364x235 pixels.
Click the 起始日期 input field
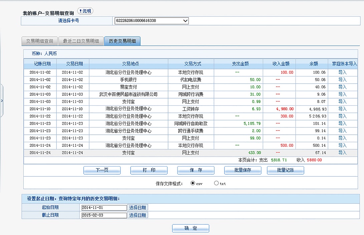[x=104, y=208]
